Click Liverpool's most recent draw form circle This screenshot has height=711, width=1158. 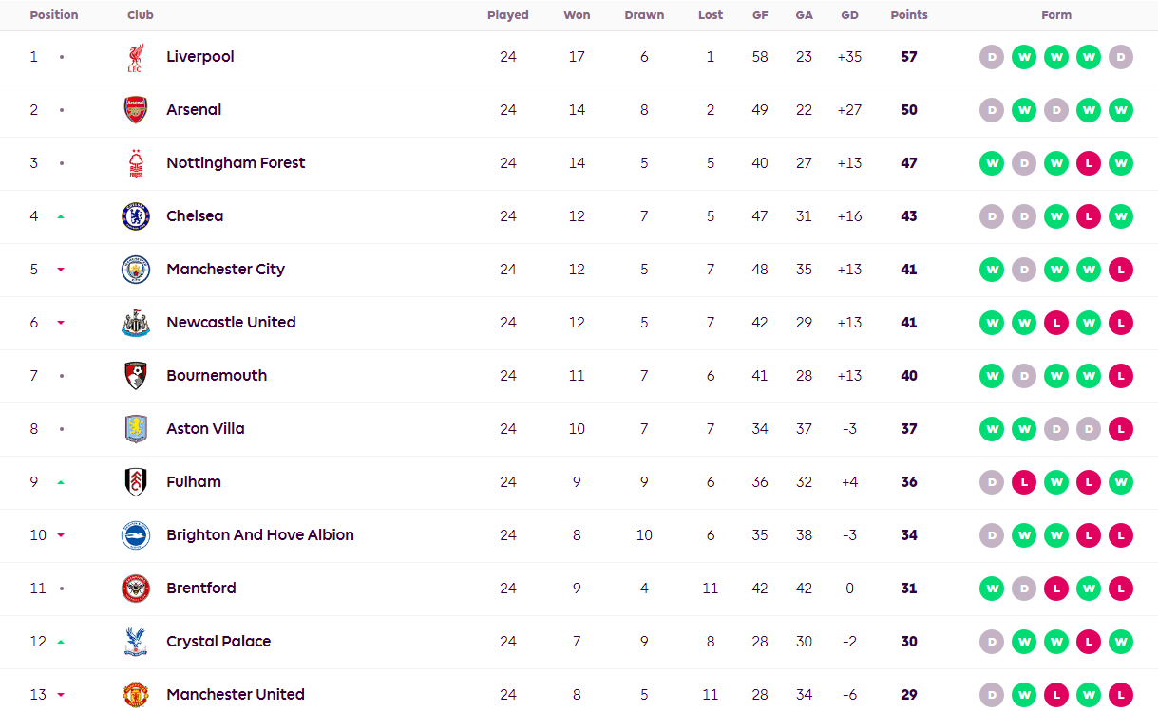click(x=1121, y=57)
